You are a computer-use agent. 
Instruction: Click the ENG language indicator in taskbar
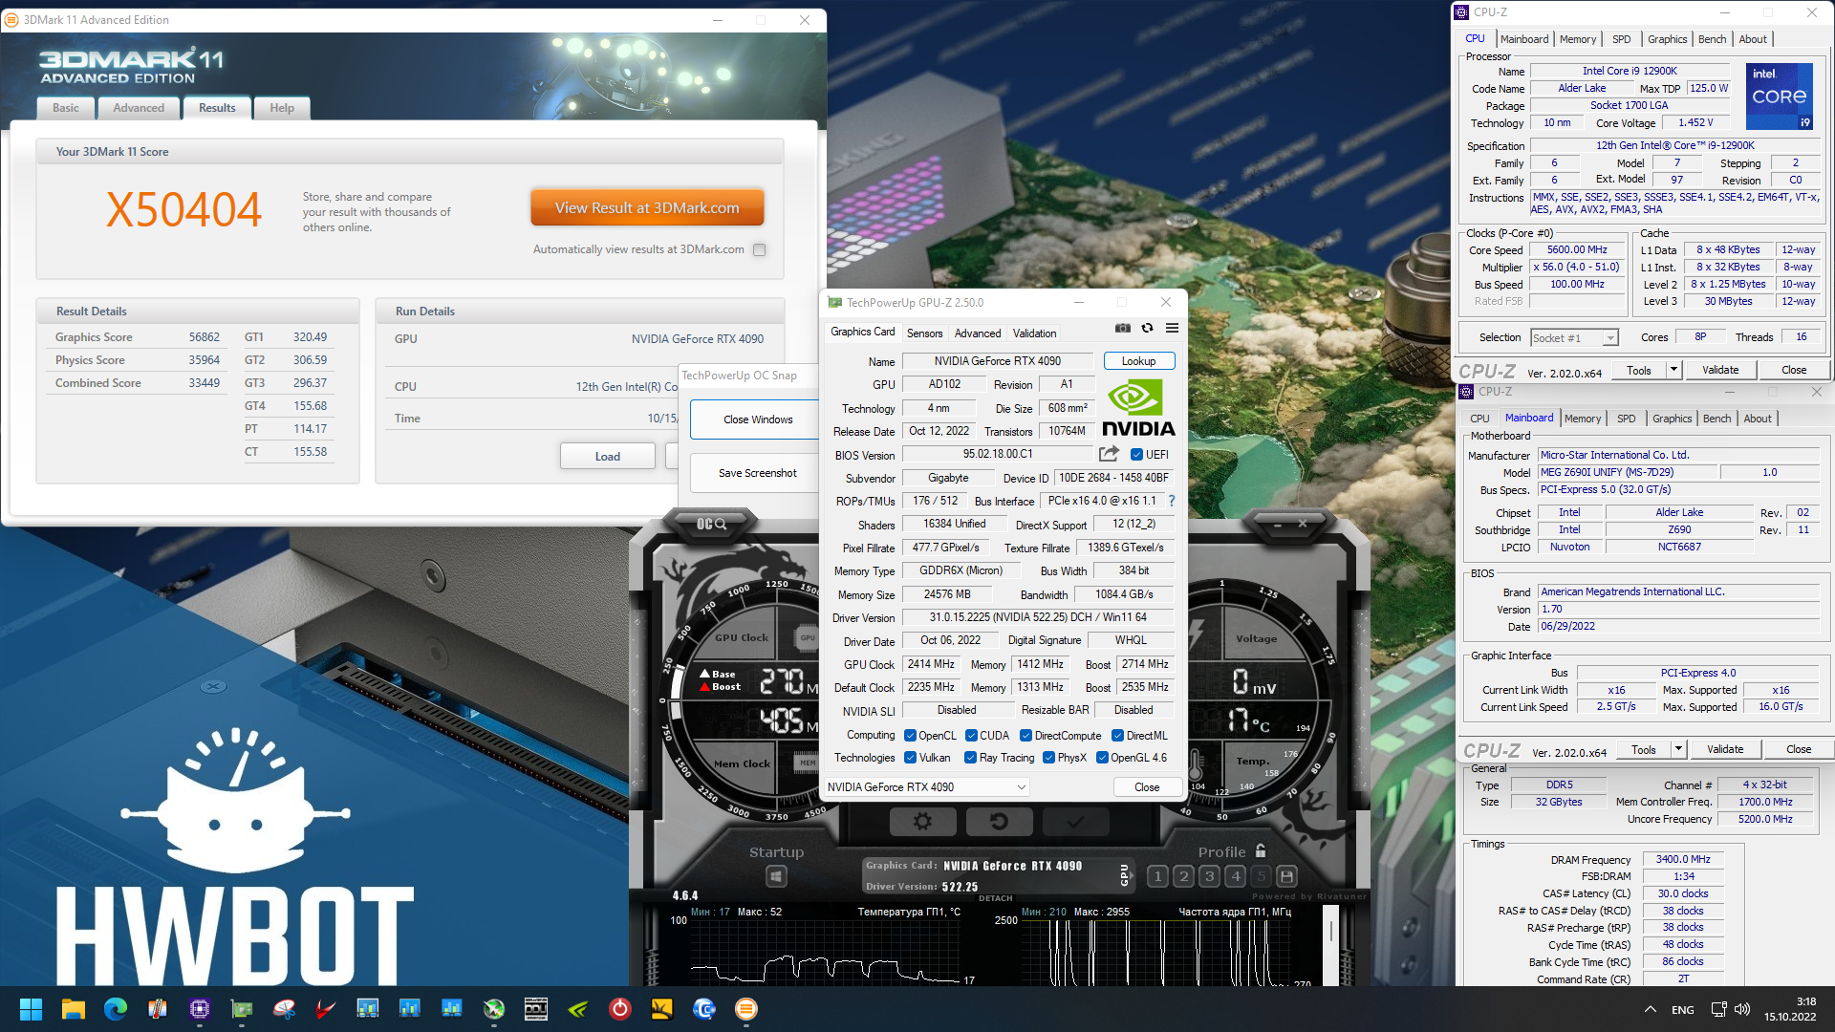point(1683,1009)
